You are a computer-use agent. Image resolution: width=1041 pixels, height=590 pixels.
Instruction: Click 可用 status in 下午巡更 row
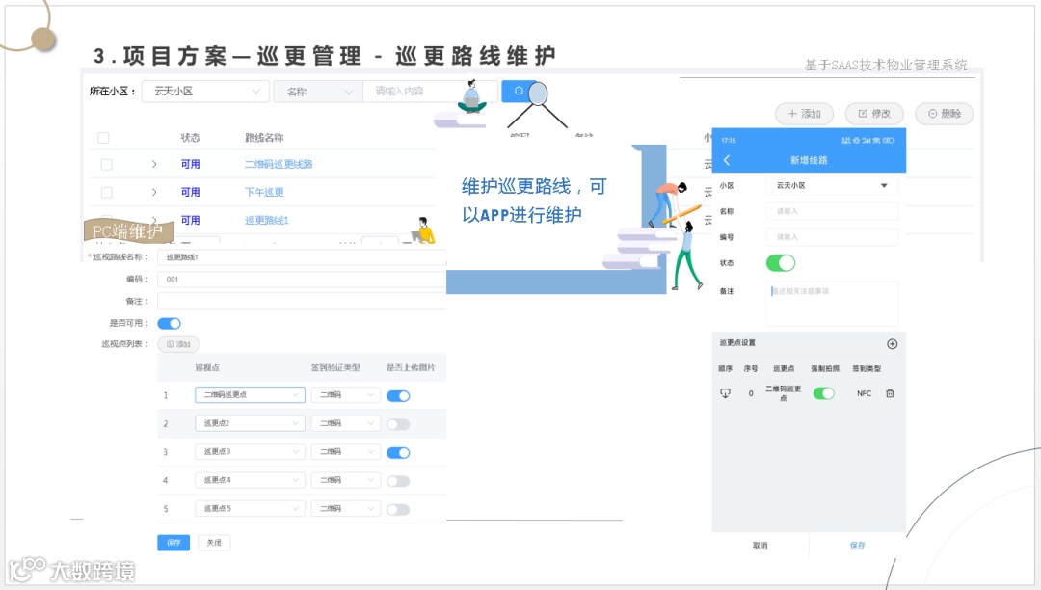191,192
